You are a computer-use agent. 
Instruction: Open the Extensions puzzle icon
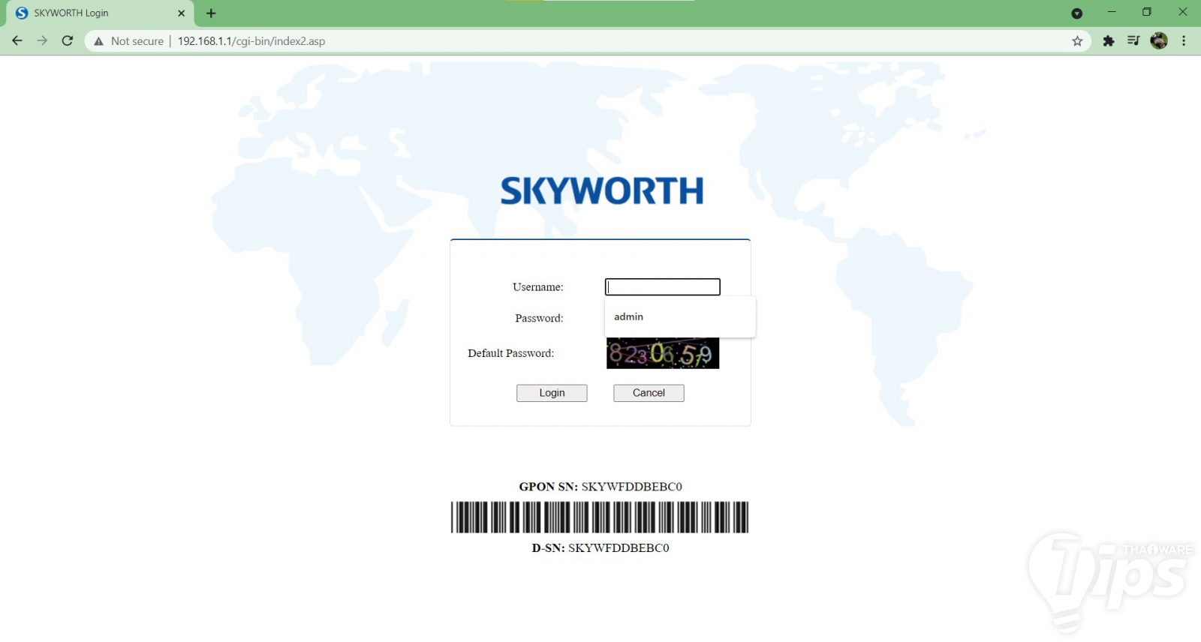(1109, 41)
